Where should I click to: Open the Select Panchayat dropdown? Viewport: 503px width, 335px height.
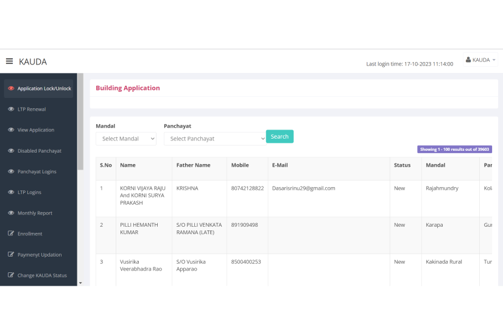pos(214,139)
